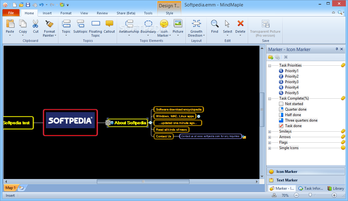Click the red Delete X icon
Screen dimensions: 348x201
240,23
